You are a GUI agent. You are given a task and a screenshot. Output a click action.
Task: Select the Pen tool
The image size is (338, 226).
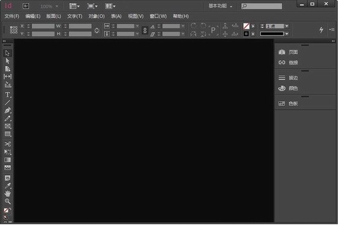click(x=7, y=111)
